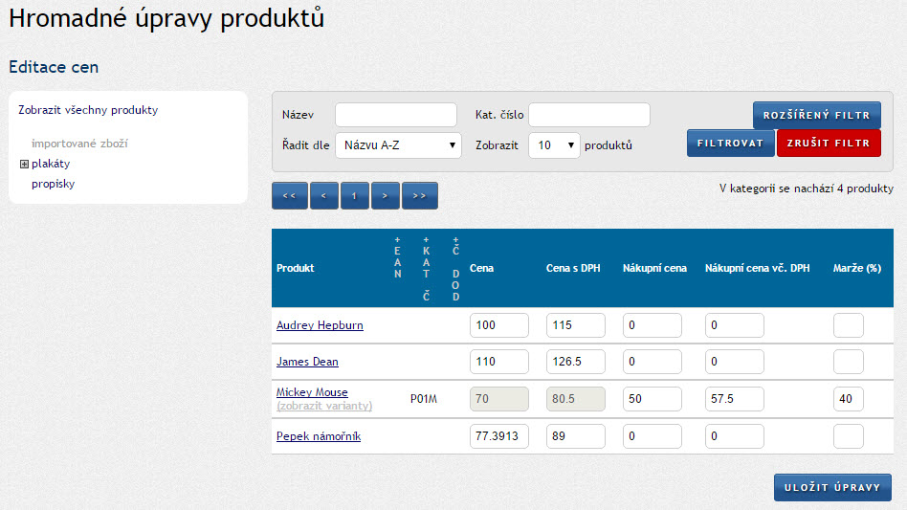Select Zobrazit všechny produkty in sidebar
Image resolution: width=907 pixels, height=510 pixels.
click(x=88, y=110)
